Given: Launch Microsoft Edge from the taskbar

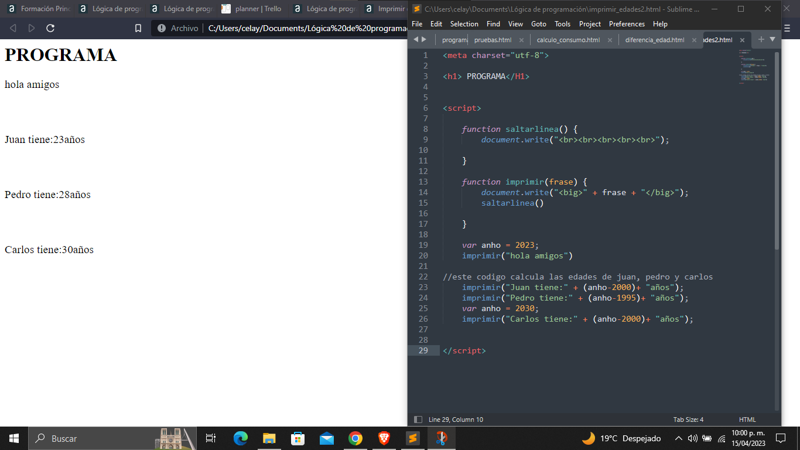Looking at the screenshot, I should (240, 438).
